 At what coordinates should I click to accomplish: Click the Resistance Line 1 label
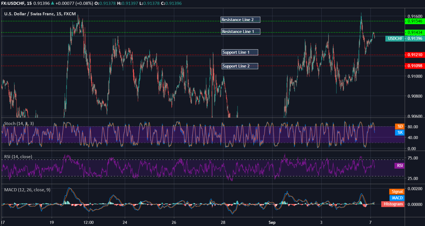pyautogui.click(x=241, y=32)
